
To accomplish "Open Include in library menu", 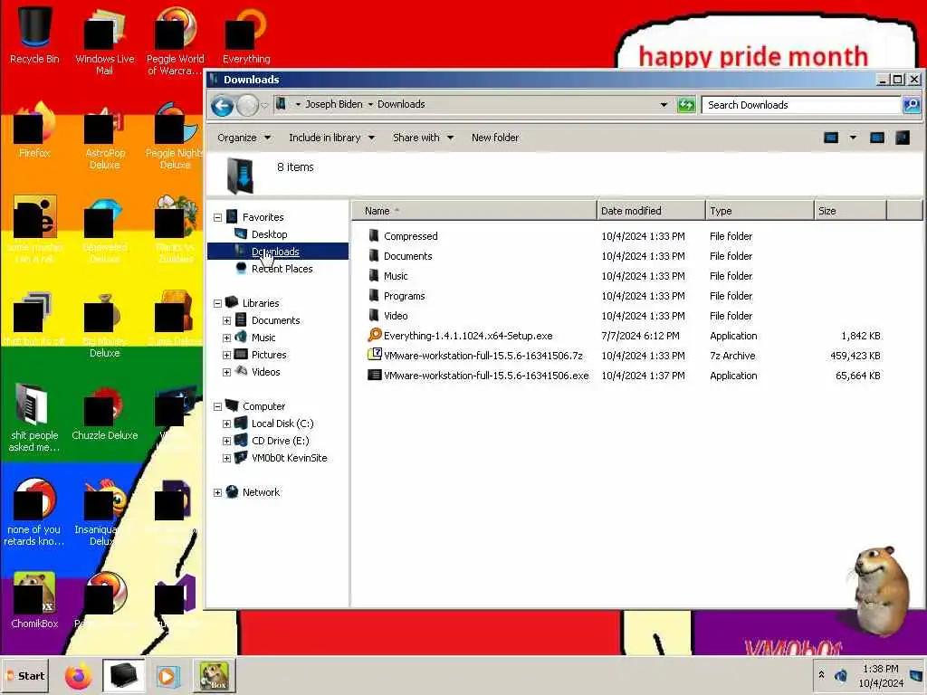I will 331,138.
